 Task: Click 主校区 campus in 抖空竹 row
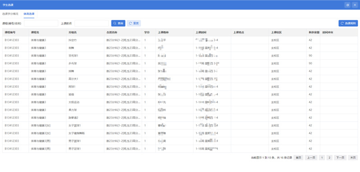[x=275, y=40]
